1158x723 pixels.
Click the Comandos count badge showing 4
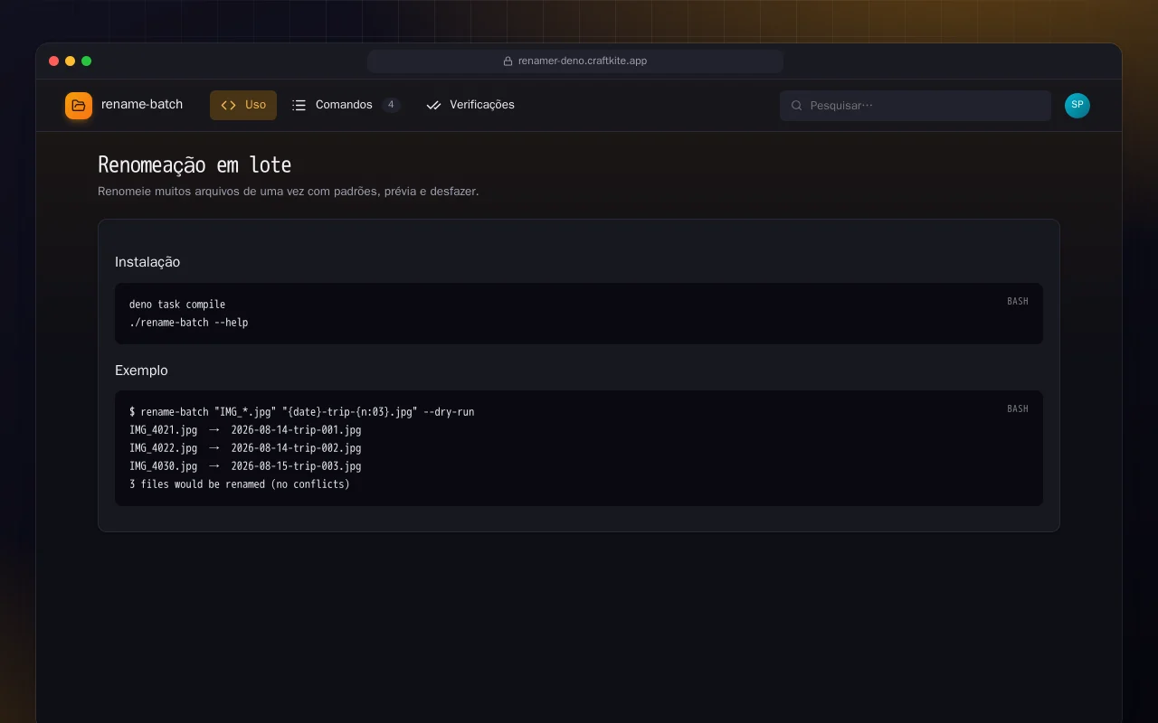click(x=391, y=105)
